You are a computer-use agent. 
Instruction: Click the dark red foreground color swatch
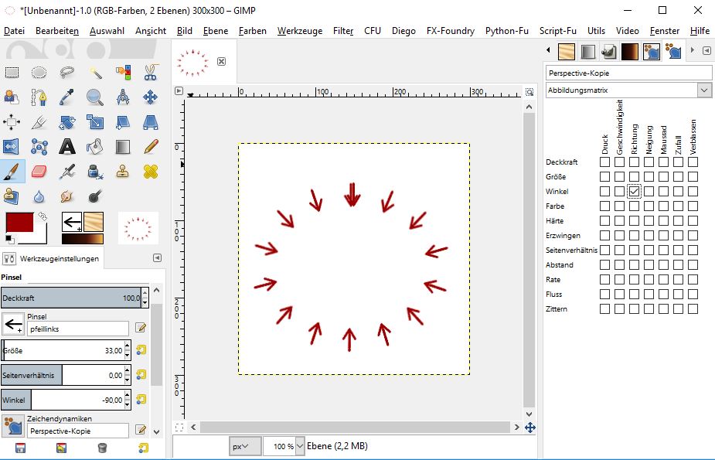point(19,223)
